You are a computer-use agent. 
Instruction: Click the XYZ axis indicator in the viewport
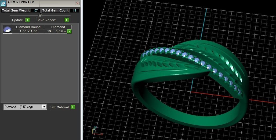pos(97,131)
